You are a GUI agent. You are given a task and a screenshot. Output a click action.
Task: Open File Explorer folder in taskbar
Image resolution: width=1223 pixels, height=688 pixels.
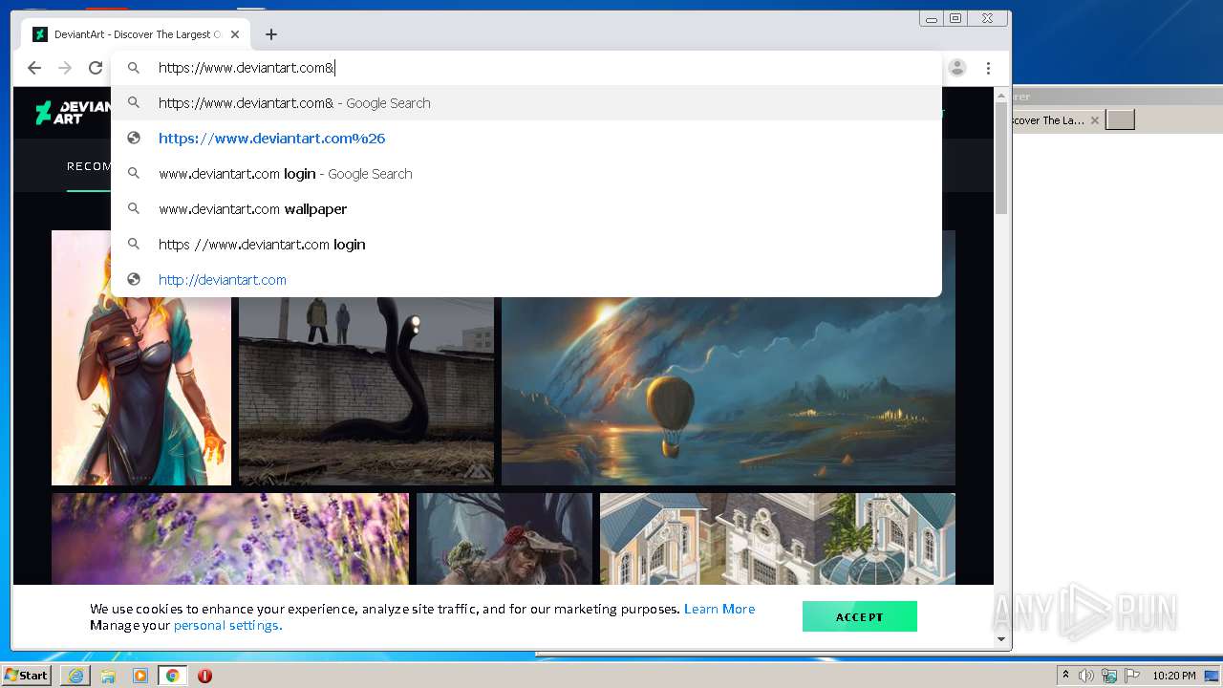click(x=108, y=676)
